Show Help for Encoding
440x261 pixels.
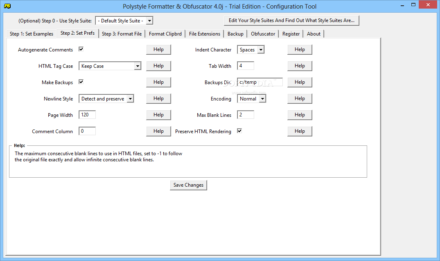point(300,98)
